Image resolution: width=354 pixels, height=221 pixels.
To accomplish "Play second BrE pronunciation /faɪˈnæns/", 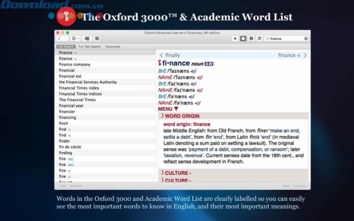I will 193,84.
